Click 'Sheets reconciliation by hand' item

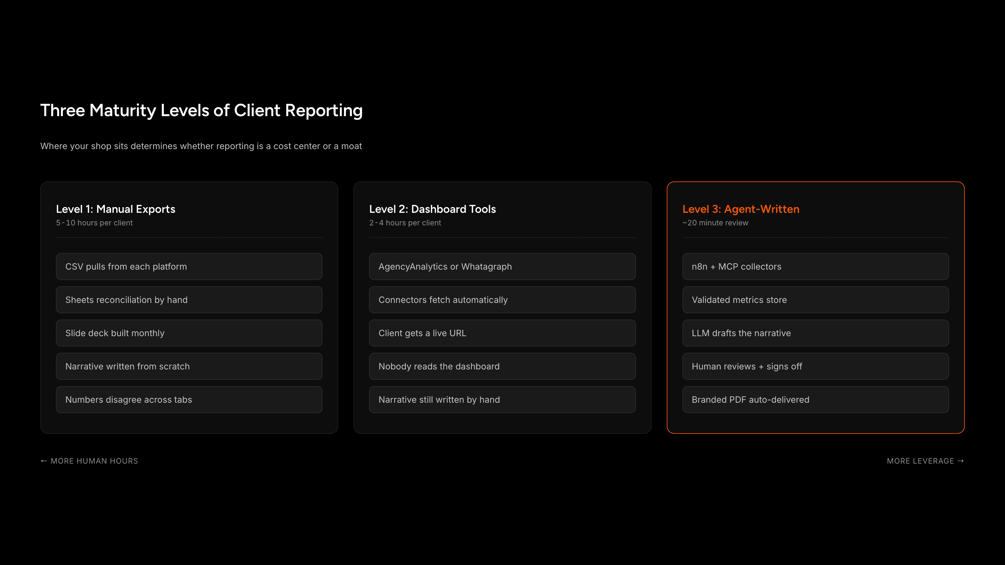click(189, 300)
